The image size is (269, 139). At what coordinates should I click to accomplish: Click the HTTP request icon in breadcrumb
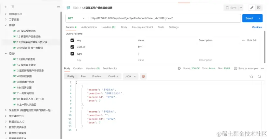[69, 8]
